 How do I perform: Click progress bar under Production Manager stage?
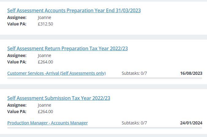105,128
